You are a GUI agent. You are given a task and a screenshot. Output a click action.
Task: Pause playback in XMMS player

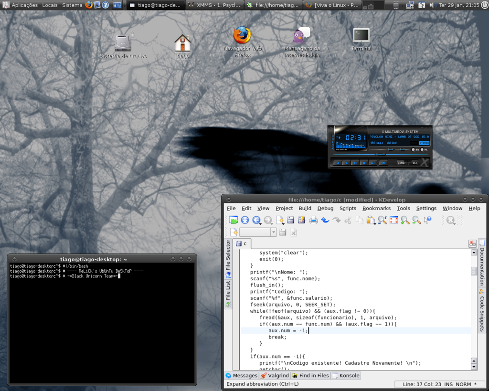point(355,163)
